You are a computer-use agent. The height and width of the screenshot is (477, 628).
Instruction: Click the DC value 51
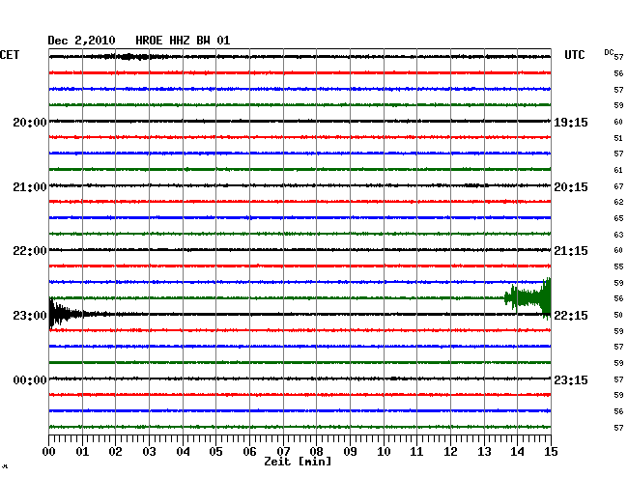click(618, 138)
